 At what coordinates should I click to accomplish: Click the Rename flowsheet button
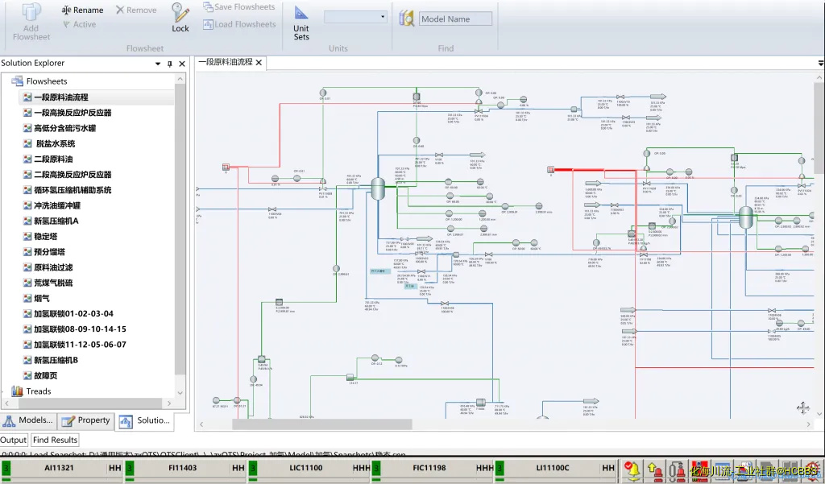(x=82, y=10)
